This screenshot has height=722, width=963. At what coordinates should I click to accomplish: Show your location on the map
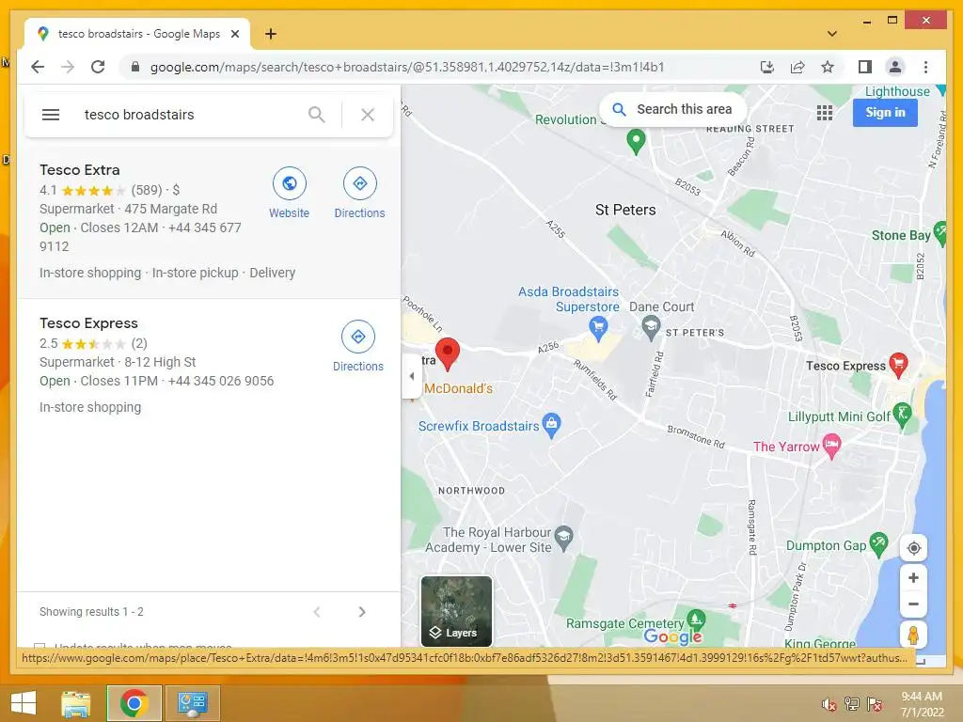[913, 548]
